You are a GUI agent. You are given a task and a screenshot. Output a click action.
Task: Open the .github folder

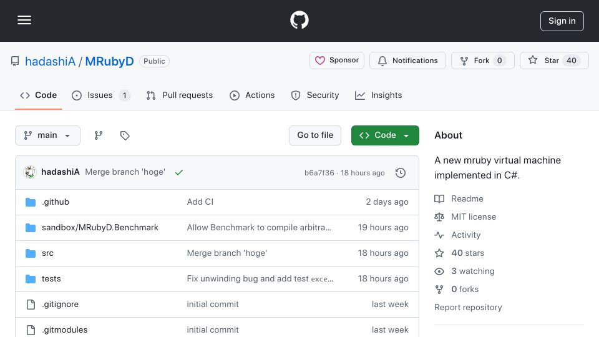(x=56, y=202)
